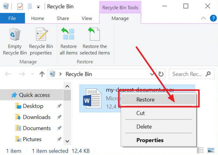Click the search magnifier icon
218x155 pixels.
click(208, 74)
